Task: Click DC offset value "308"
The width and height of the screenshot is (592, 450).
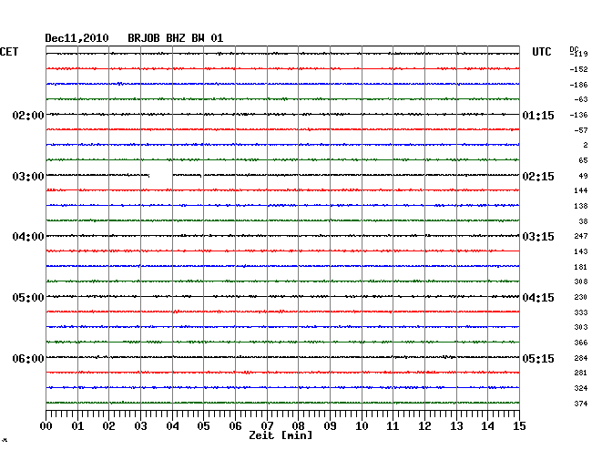Action: 581,281
